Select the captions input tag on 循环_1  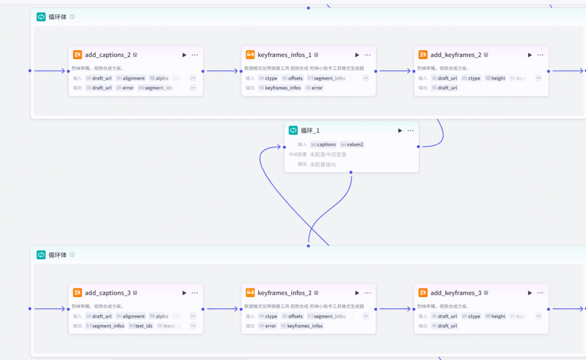[323, 144]
